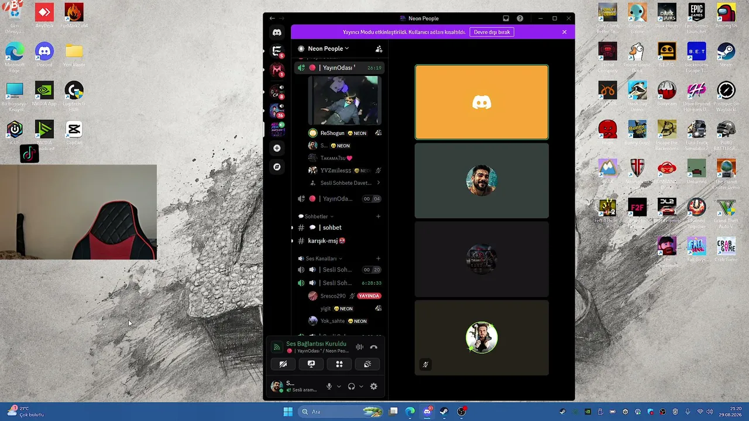Open Discord server discovery compass
The image size is (749, 421).
click(x=277, y=167)
